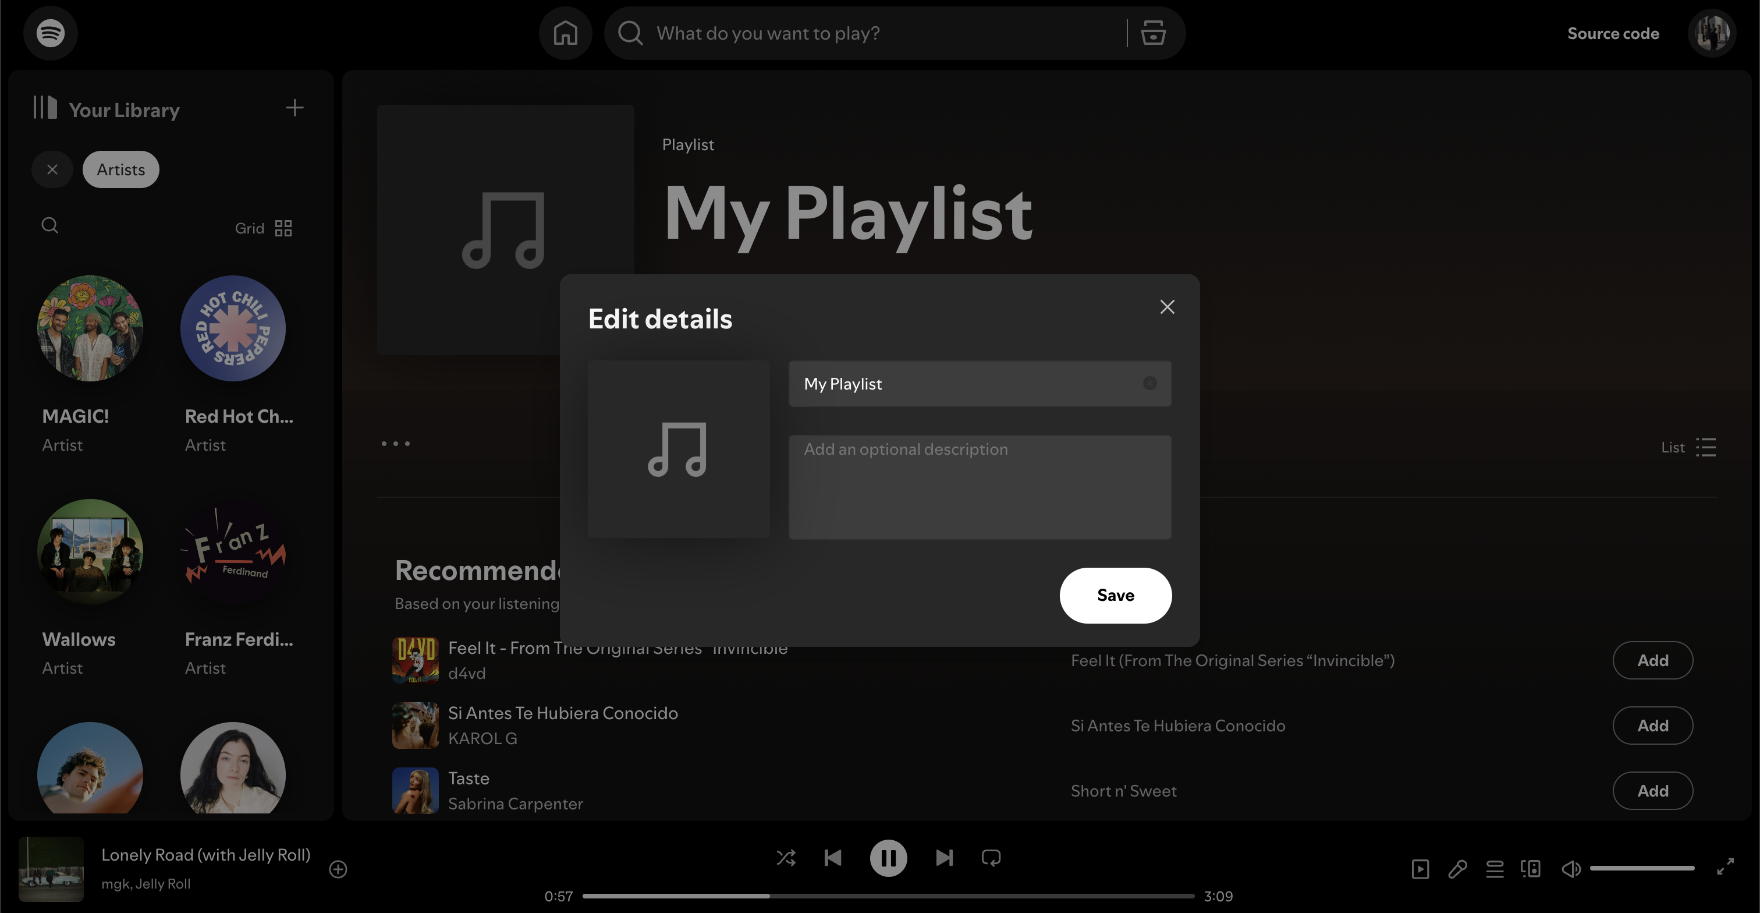Pause the current song
Image resolution: width=1760 pixels, height=913 pixels.
[888, 858]
